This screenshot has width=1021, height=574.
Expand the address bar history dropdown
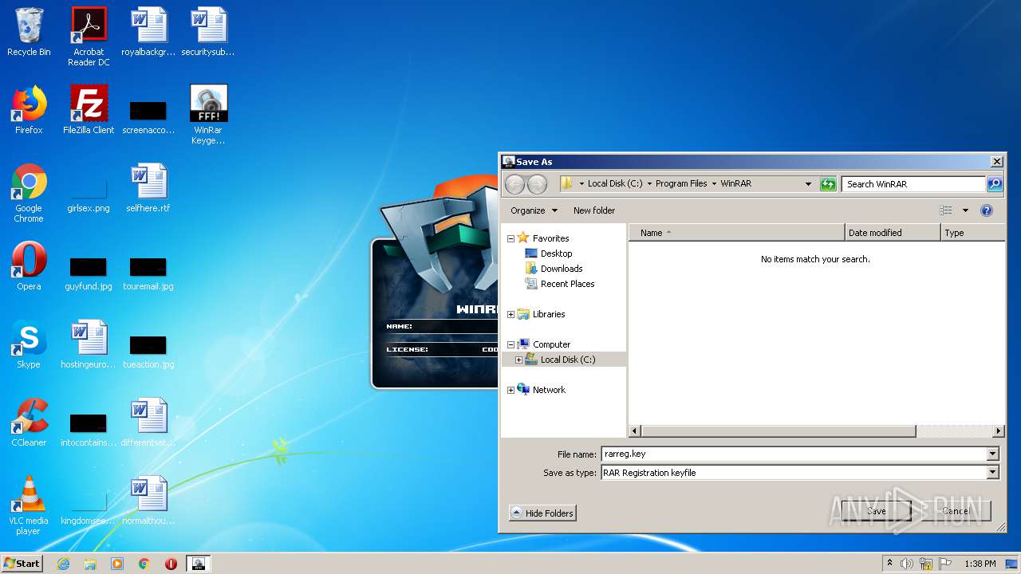tap(809, 184)
